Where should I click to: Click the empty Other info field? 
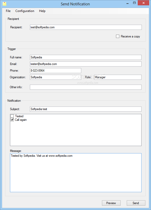coord(86,87)
